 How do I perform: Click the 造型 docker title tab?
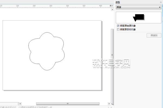[118, 2]
